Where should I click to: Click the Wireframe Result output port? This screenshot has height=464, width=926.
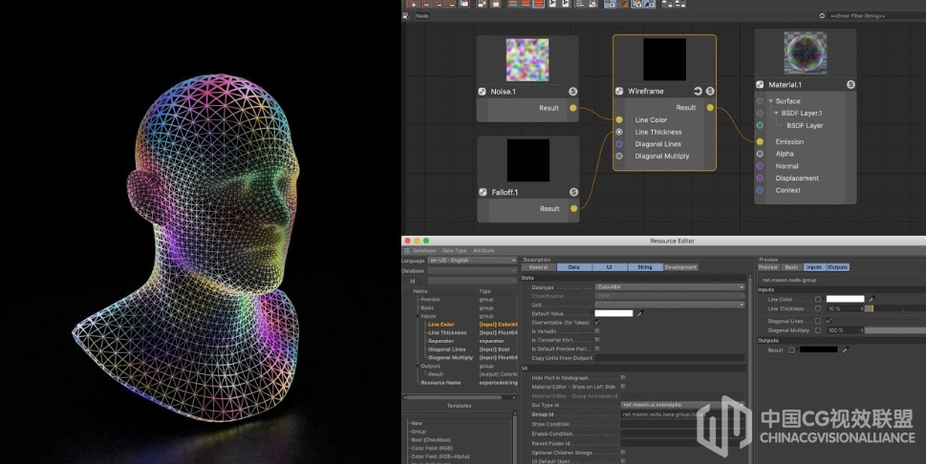[x=710, y=108]
